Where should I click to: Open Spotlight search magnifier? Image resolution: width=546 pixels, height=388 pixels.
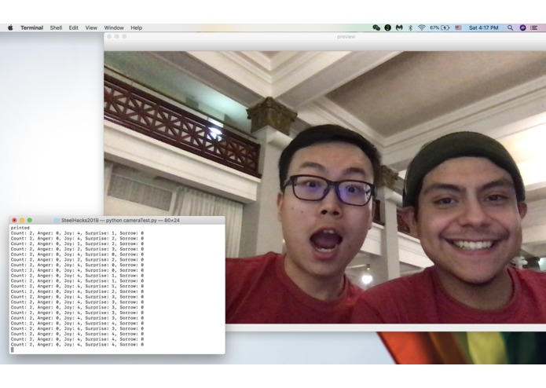[510, 27]
